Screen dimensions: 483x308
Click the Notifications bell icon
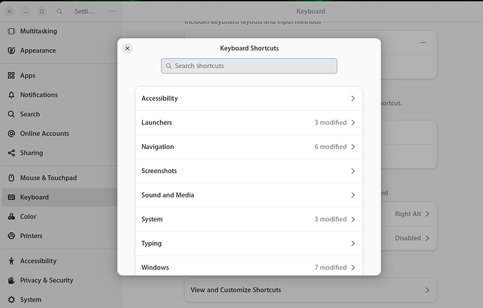pos(11,95)
